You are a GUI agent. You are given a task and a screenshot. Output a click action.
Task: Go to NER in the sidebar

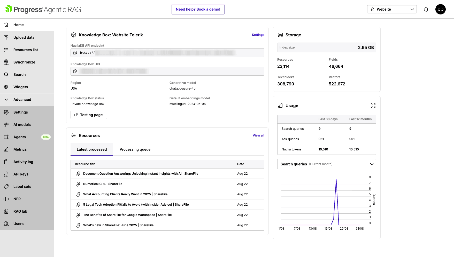[17, 199]
